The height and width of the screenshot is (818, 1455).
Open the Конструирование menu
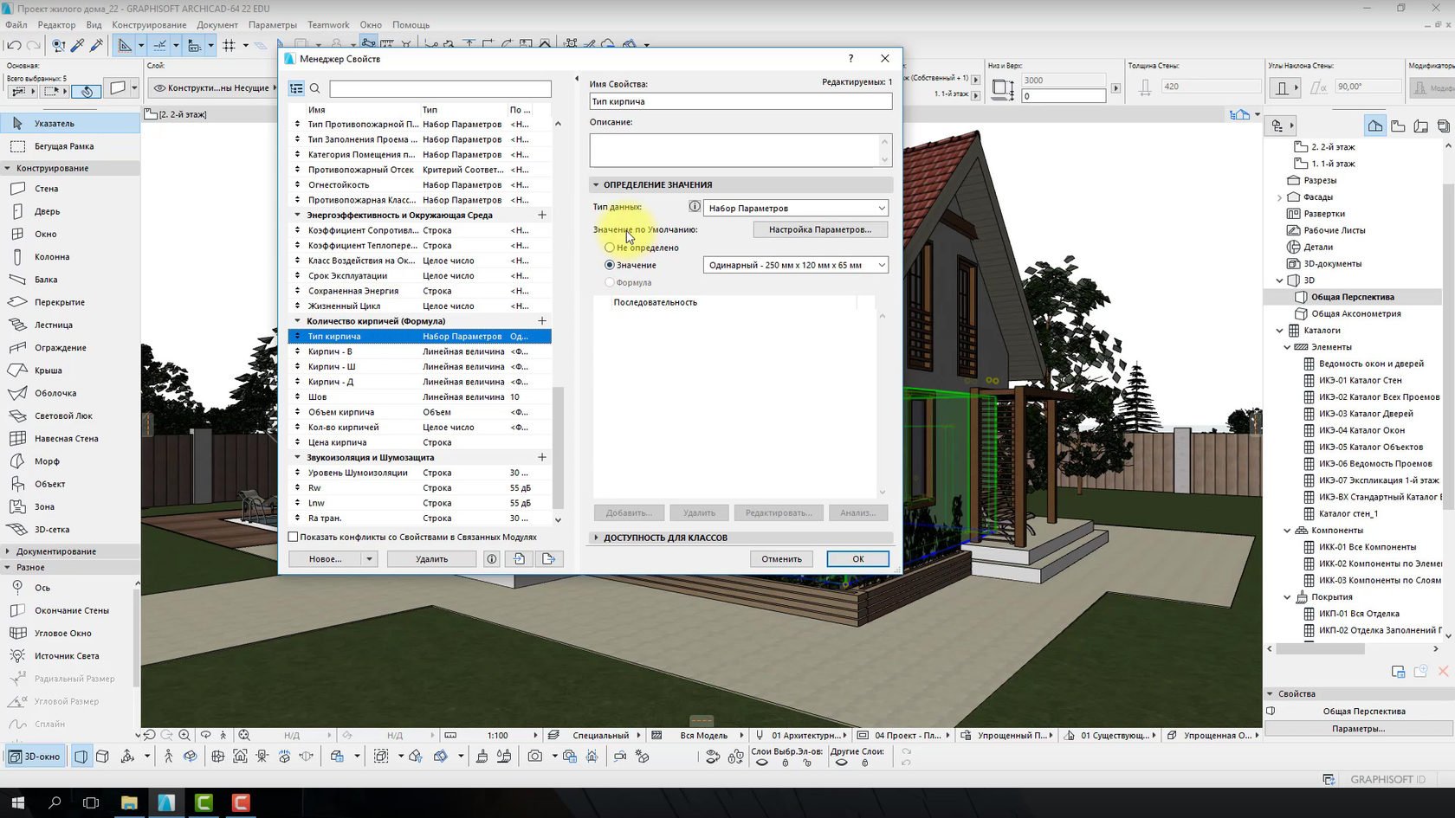(149, 25)
